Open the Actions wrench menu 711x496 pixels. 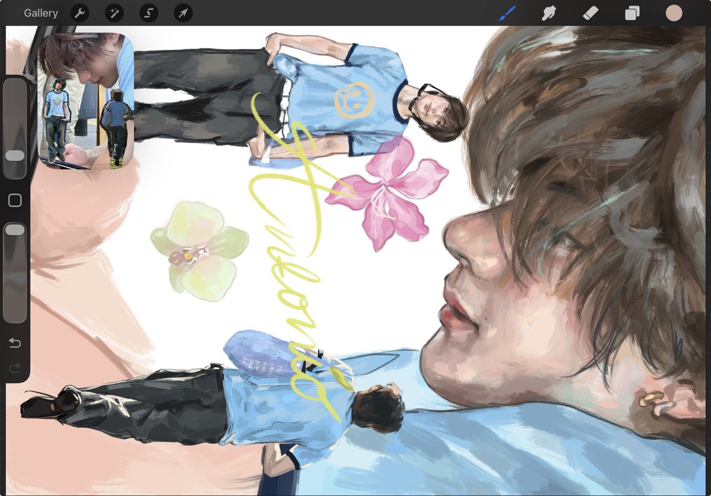[80, 13]
